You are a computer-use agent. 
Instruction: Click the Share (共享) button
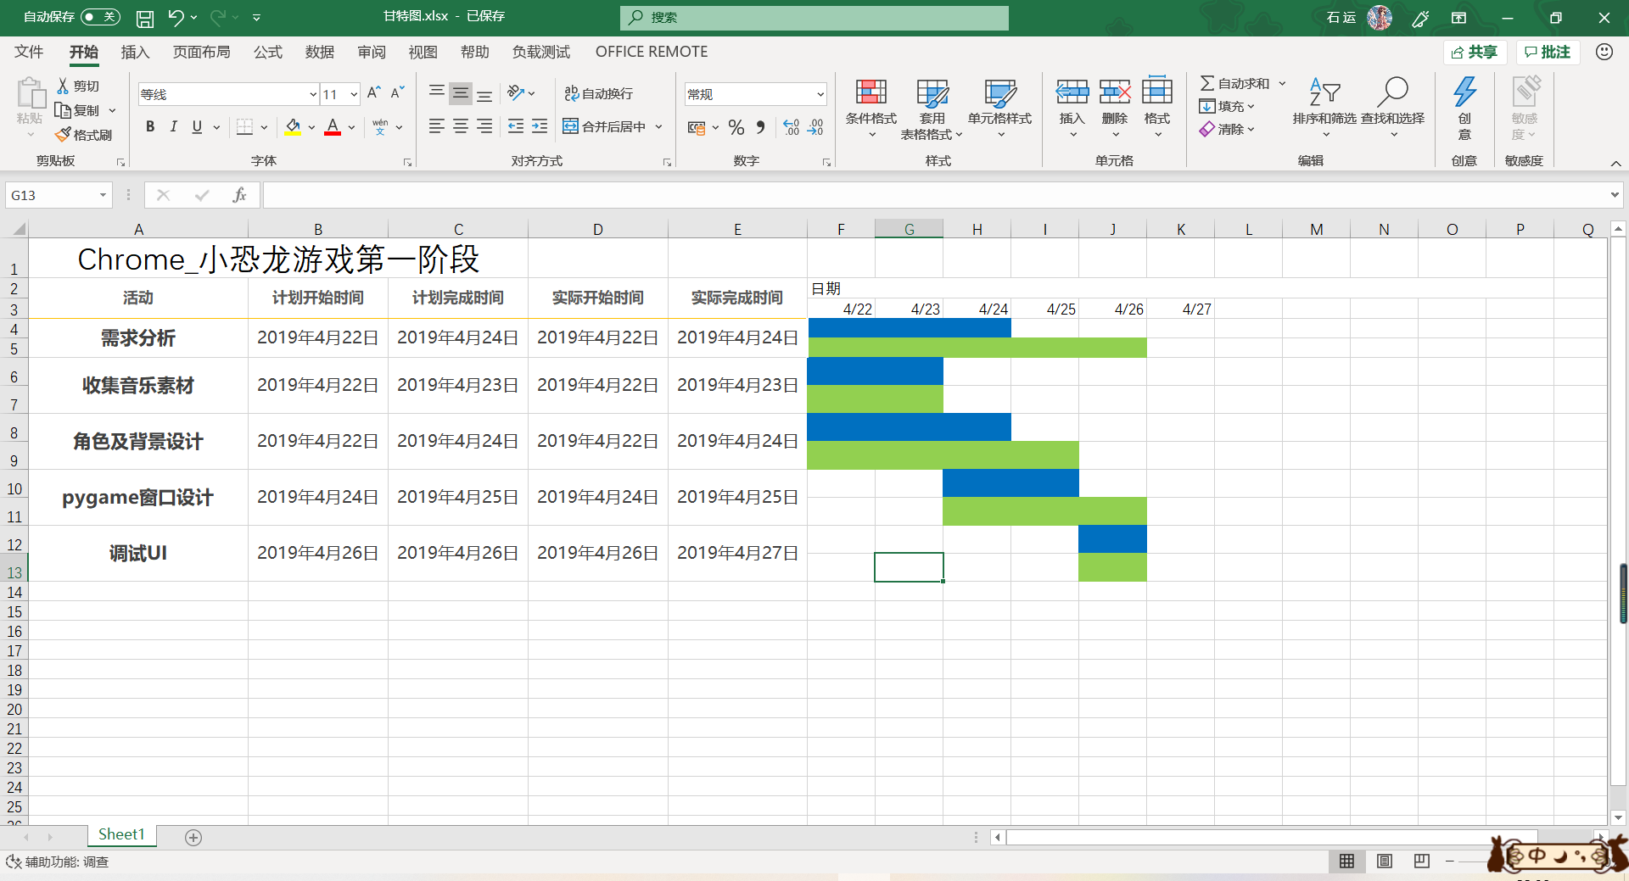tap(1475, 52)
